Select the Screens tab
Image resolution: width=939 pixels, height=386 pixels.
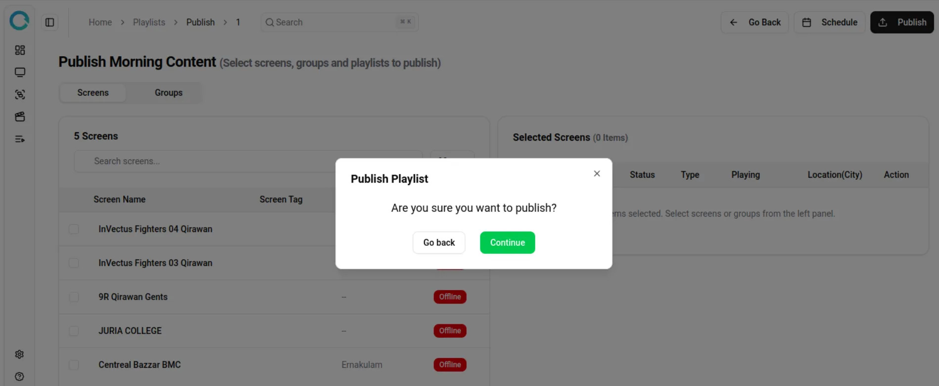pos(93,92)
